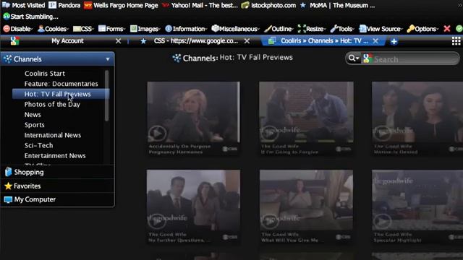Open the Resize toolbar menu
The width and height of the screenshot is (463, 260).
click(x=312, y=29)
